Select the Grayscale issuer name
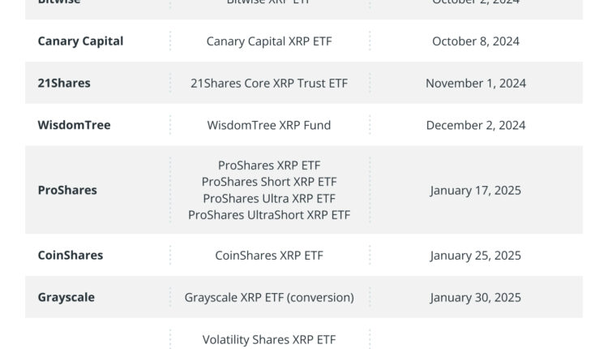 pos(66,297)
